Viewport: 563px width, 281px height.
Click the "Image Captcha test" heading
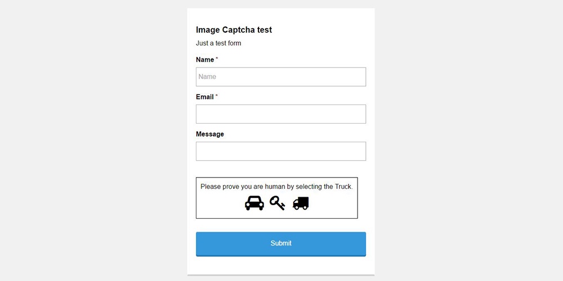(234, 30)
